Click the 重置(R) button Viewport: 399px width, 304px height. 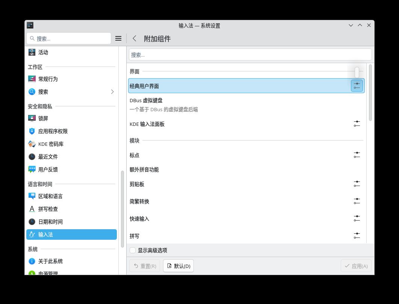(145, 266)
